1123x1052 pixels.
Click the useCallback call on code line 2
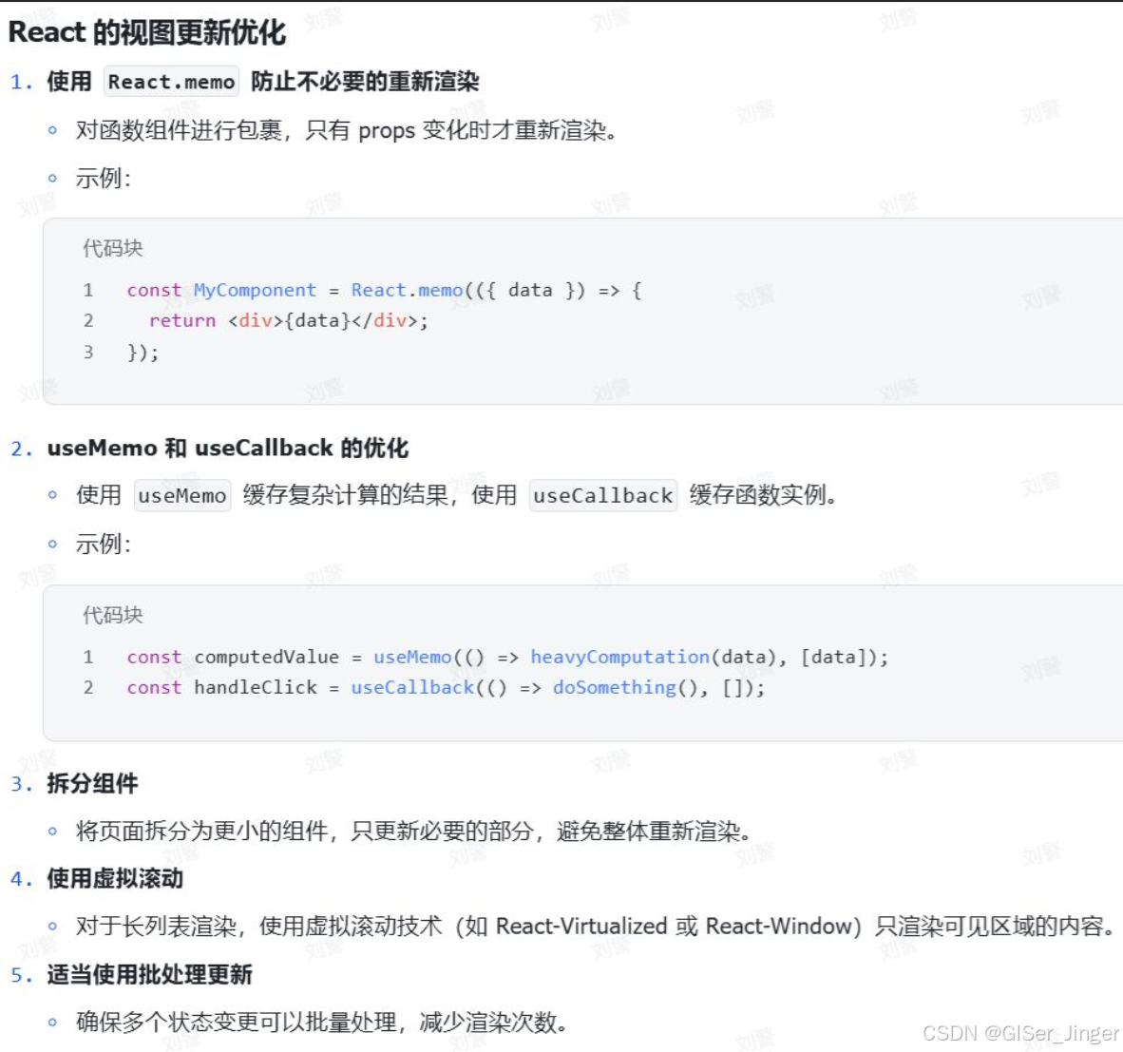(411, 687)
